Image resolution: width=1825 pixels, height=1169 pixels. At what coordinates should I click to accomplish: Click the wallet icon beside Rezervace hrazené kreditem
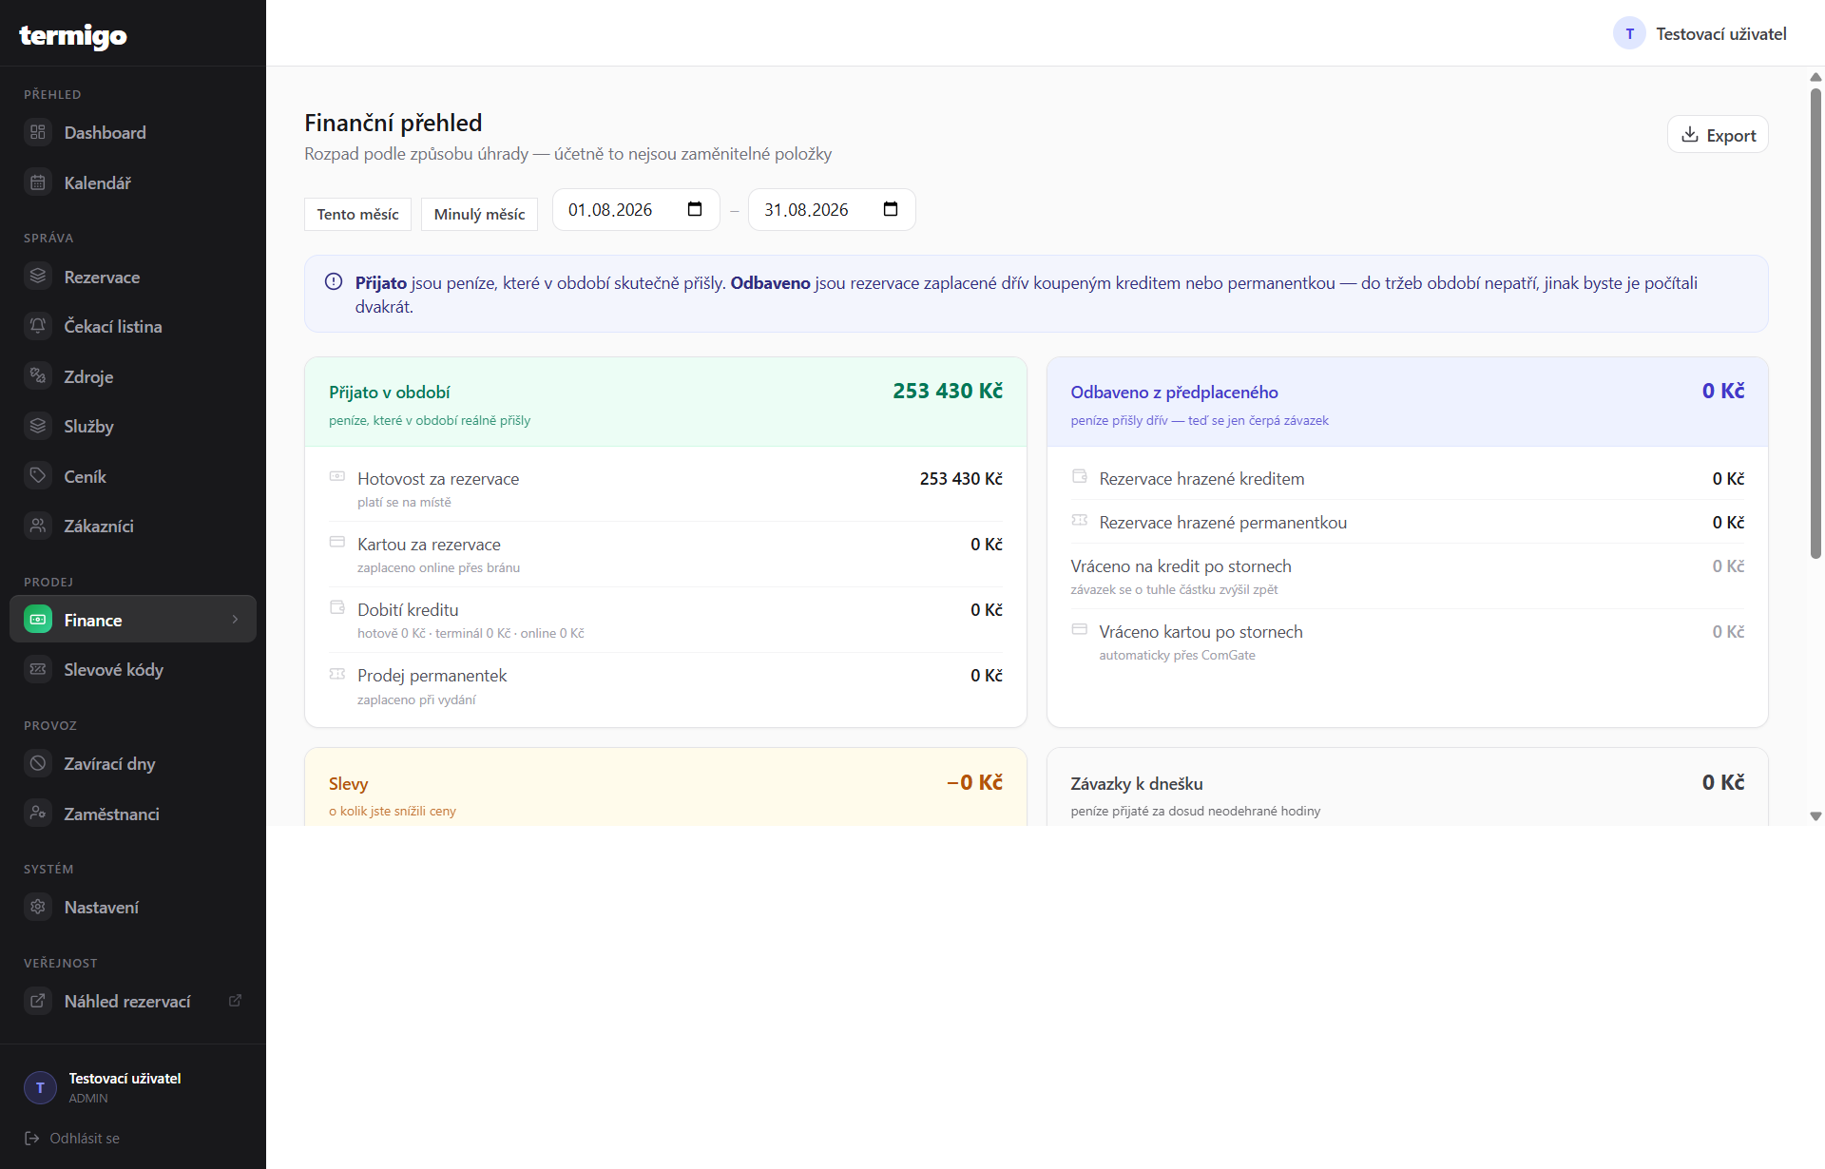pos(1080,476)
